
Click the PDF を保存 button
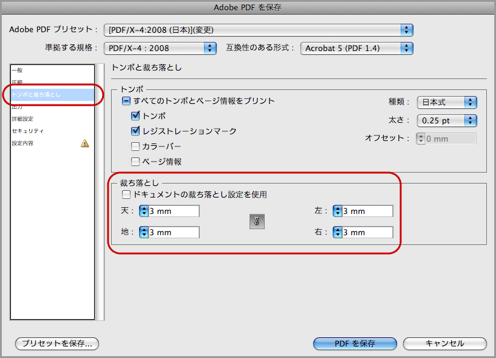coord(355,343)
